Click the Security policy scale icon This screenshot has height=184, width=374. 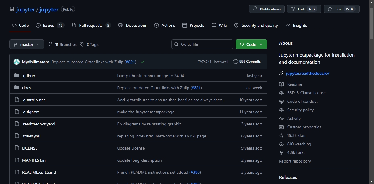click(281, 110)
